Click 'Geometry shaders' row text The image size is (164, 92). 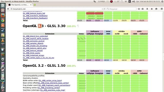click(30, 78)
